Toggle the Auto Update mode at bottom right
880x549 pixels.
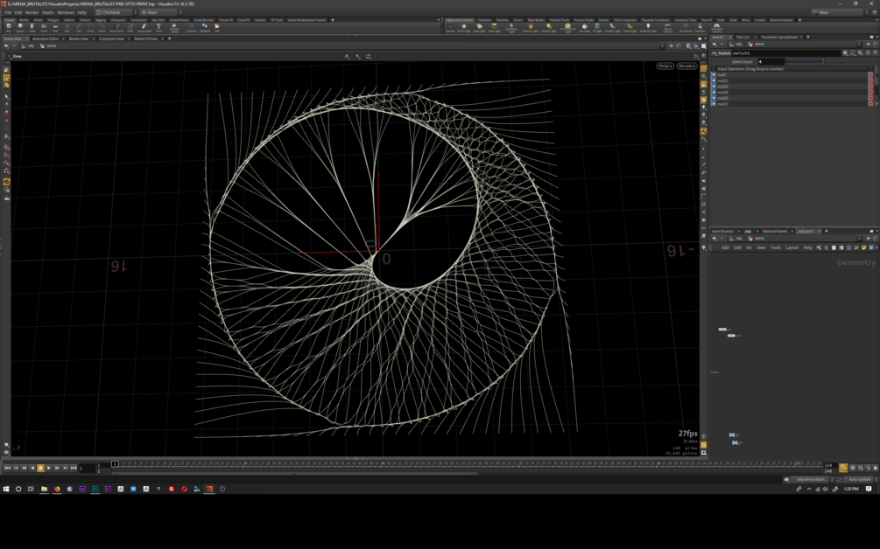(859, 479)
